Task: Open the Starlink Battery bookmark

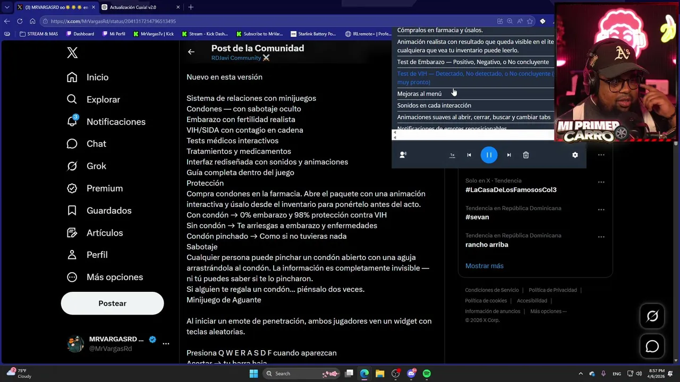Action: [313, 34]
